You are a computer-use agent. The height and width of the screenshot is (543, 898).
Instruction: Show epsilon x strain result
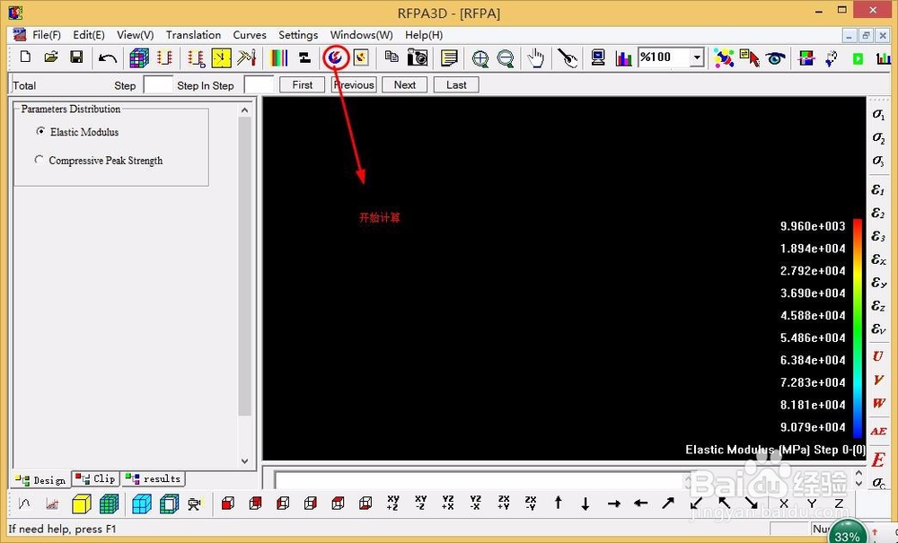pos(878,259)
